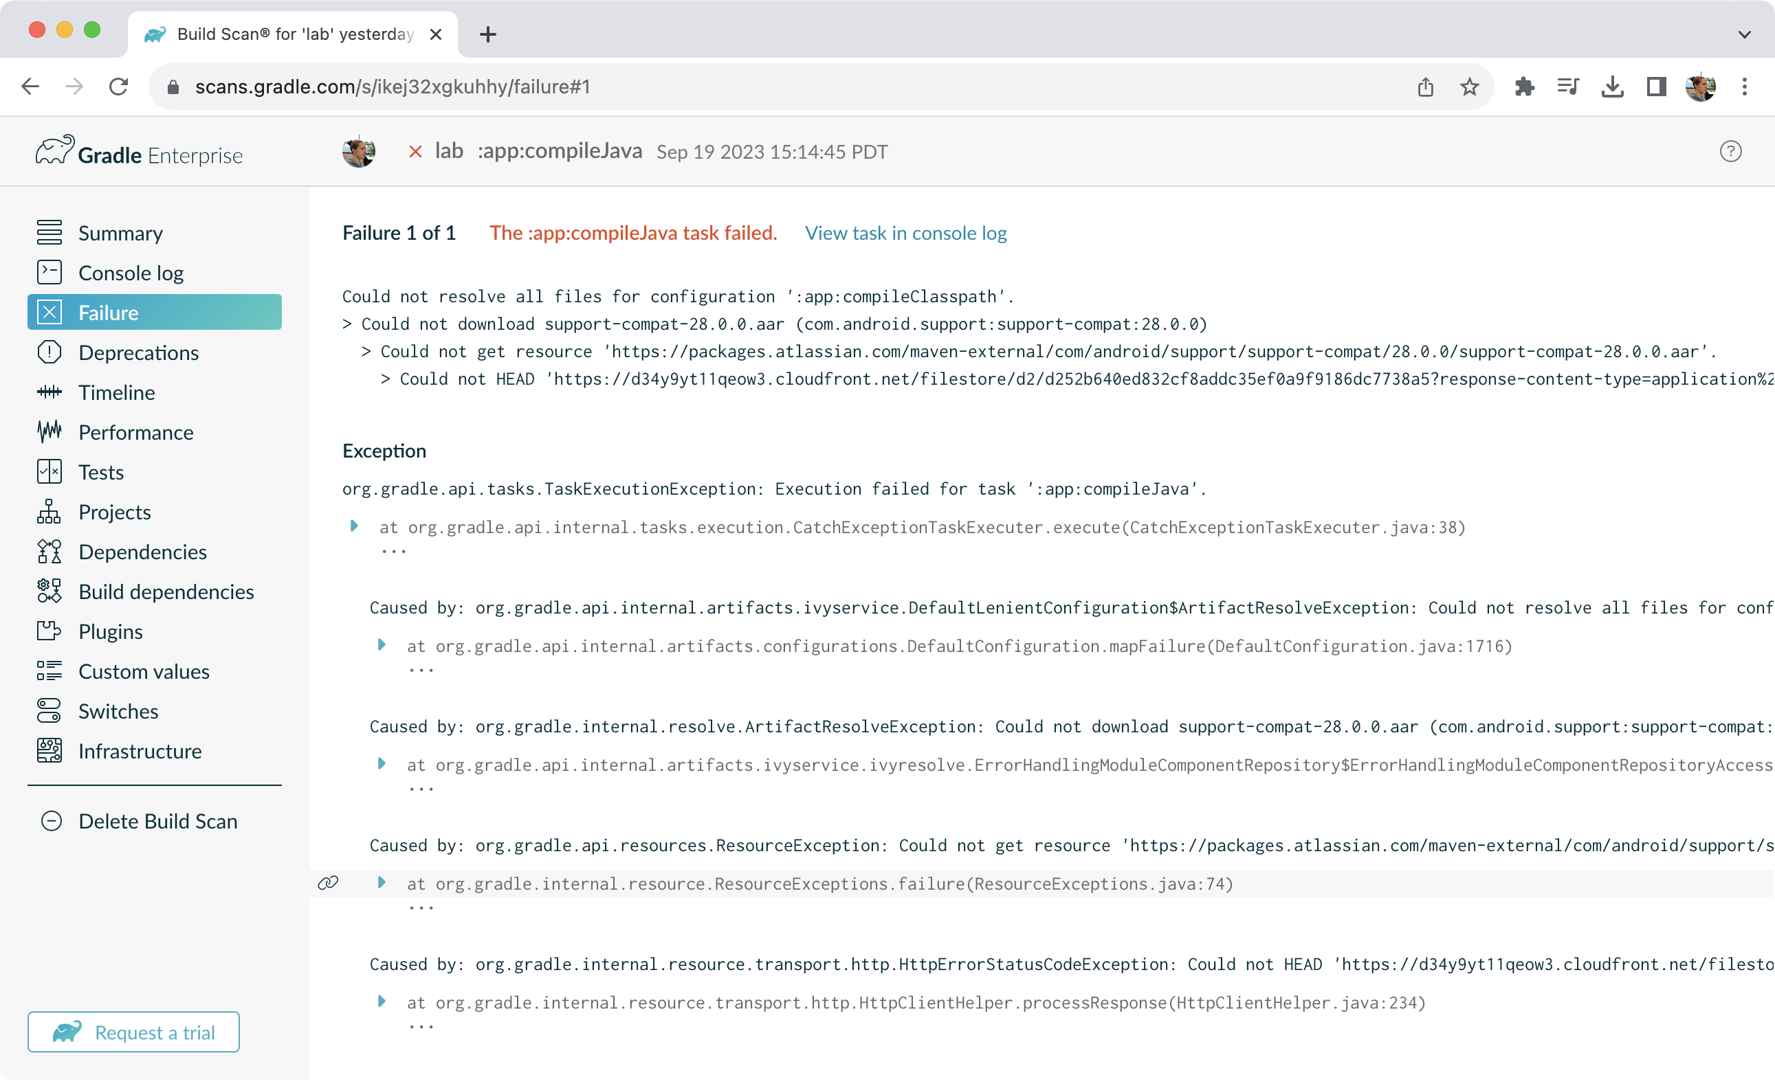Screen dimensions: 1775x1080
Task: Expand the CatchExceptionTaskExecuter stack trace
Action: (x=354, y=526)
